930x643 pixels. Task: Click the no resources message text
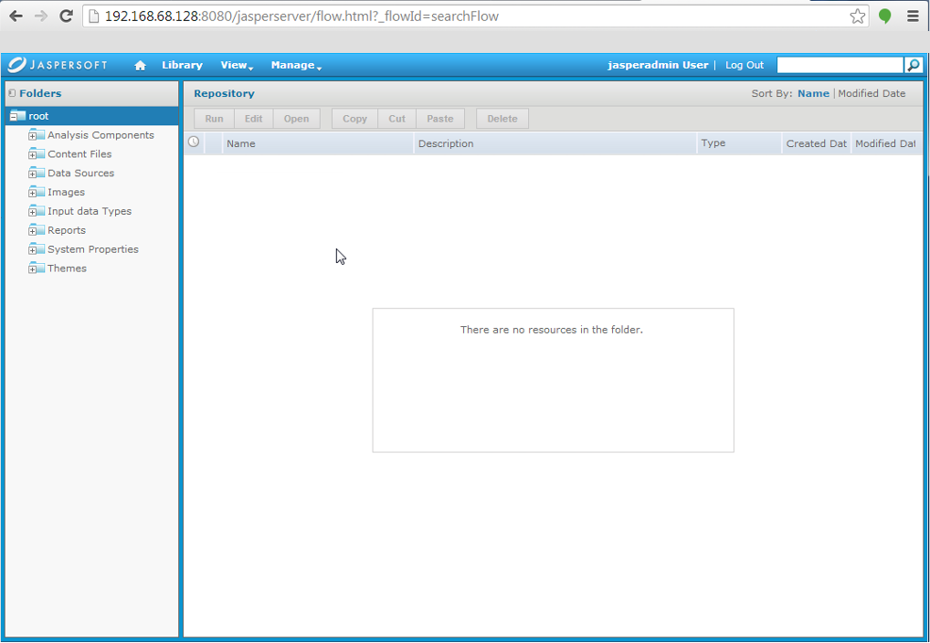[x=552, y=329]
